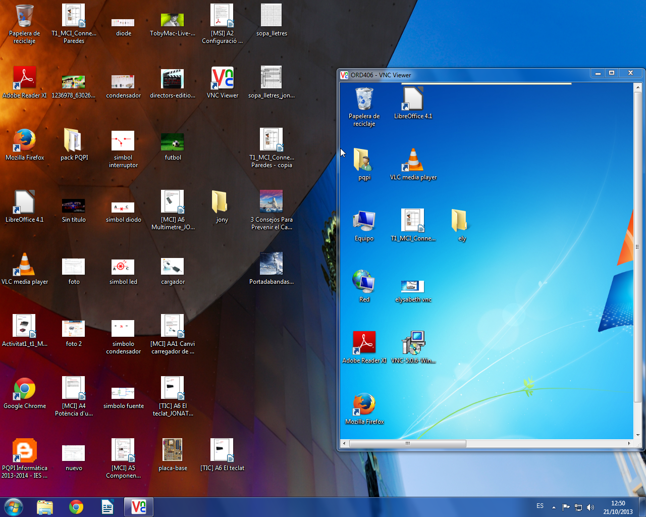Click scroll down arrow in VNC Viewer

pos(637,435)
